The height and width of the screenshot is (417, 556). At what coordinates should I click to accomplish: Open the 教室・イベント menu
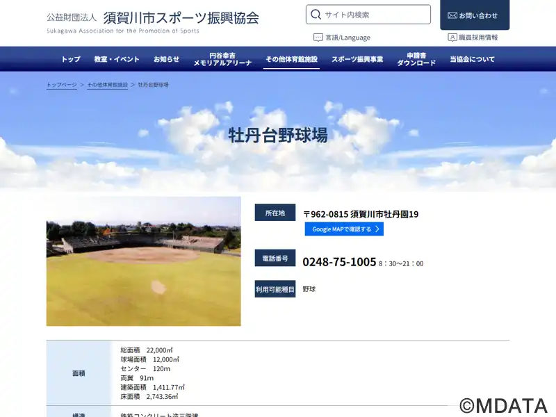point(117,59)
